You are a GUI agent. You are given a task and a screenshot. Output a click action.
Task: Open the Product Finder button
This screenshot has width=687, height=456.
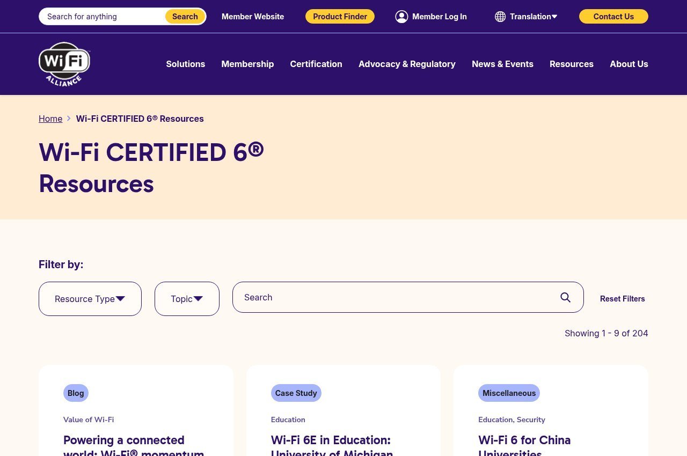pyautogui.click(x=340, y=17)
